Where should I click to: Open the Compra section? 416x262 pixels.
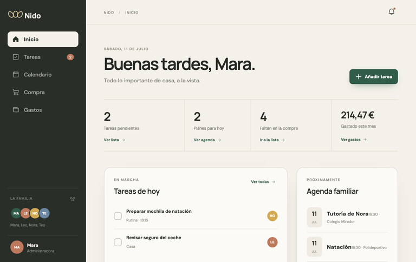43,92
